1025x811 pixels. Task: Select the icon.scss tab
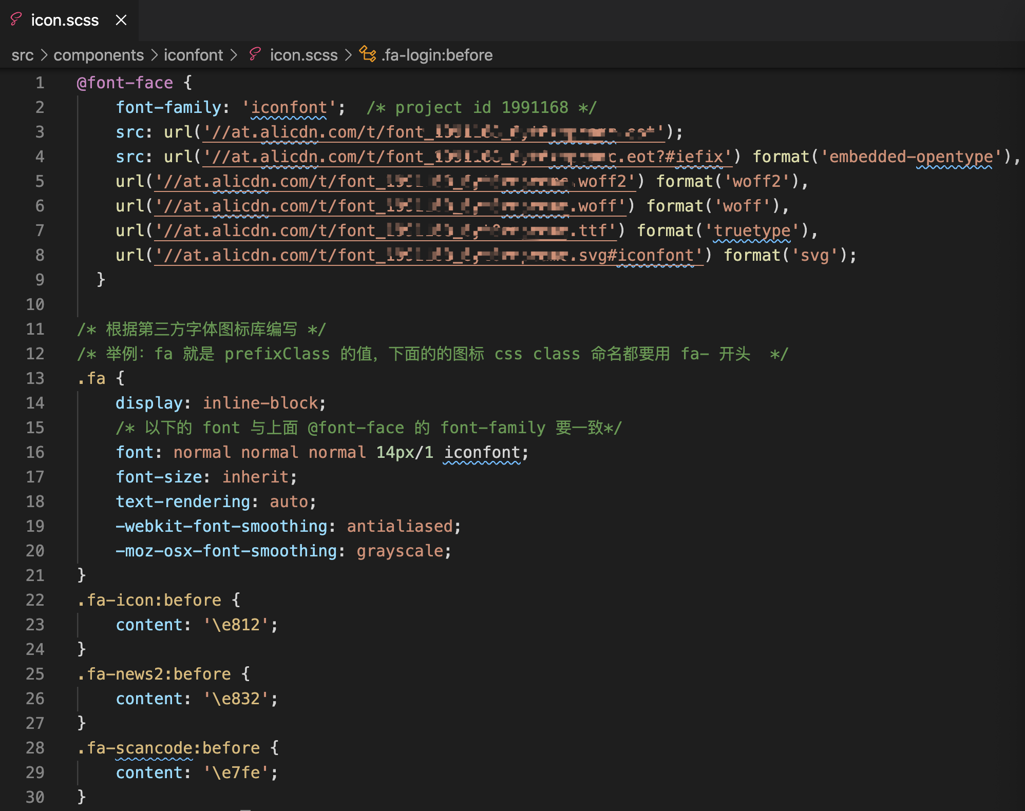[65, 20]
